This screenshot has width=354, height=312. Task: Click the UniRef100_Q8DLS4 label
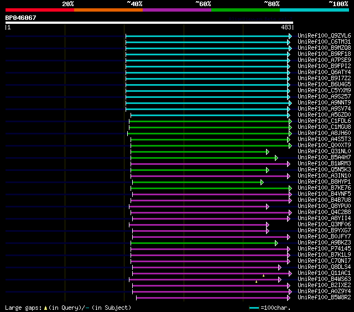click(324, 267)
